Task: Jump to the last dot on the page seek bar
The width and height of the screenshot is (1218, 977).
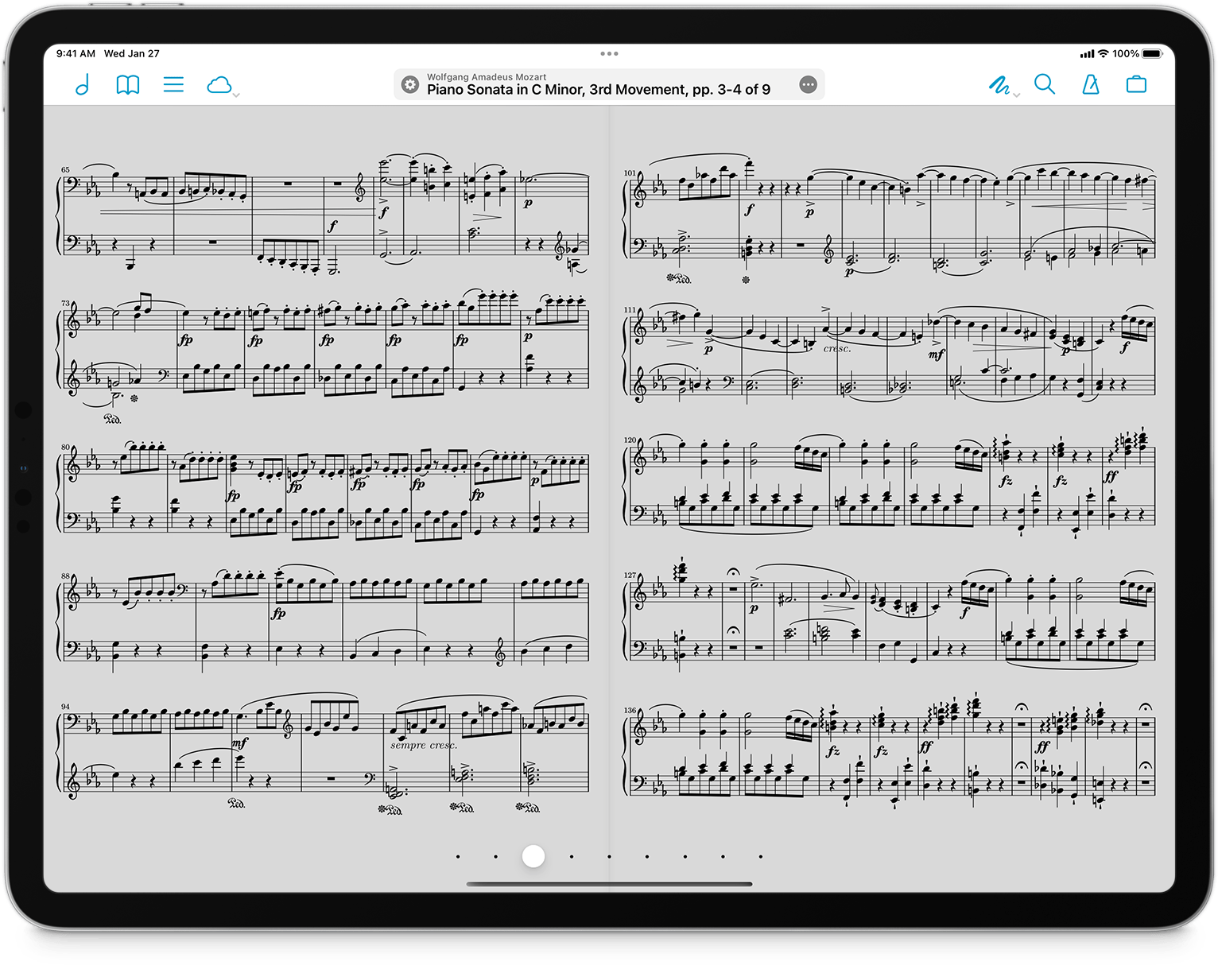Action: pyautogui.click(x=761, y=856)
